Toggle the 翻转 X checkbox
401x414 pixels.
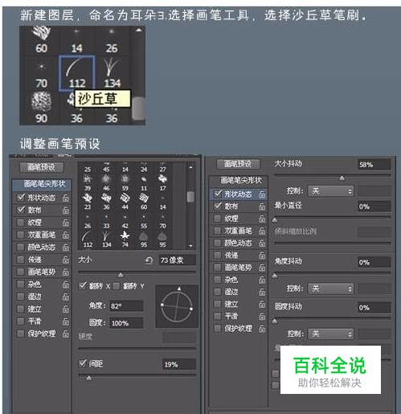pyautogui.click(x=83, y=285)
